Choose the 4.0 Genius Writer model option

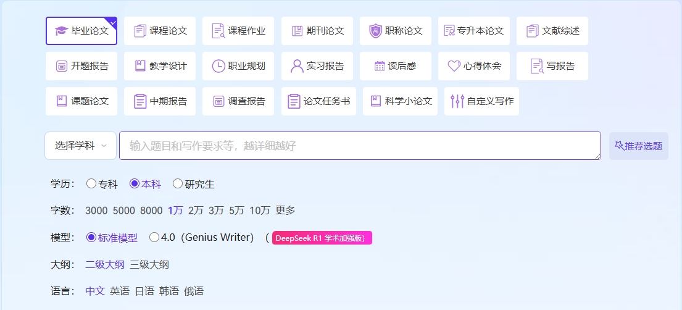click(154, 237)
